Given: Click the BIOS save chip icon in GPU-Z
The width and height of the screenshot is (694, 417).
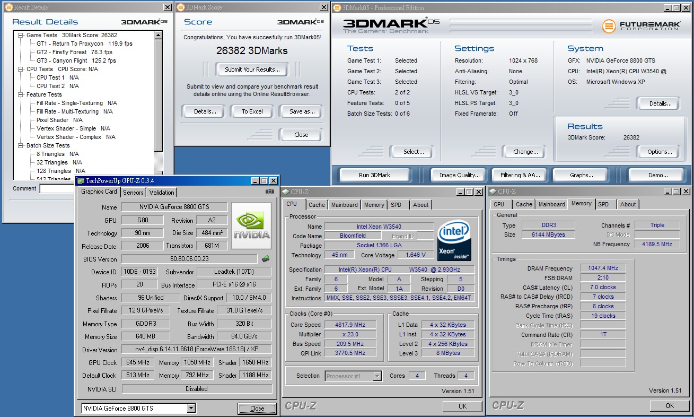Looking at the screenshot, I should [x=266, y=259].
